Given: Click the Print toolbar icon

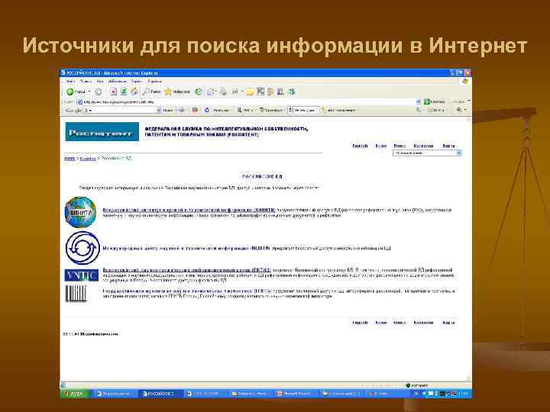Looking at the screenshot, I should (x=223, y=92).
